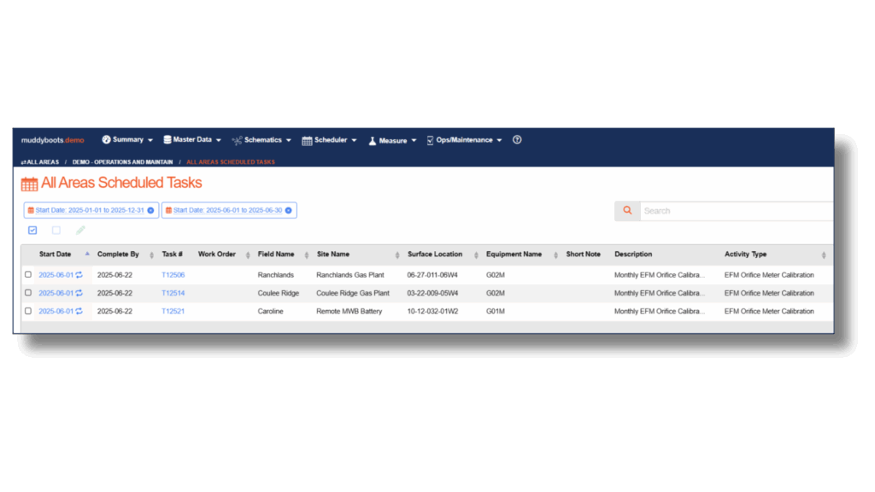Open the Scheduler dropdown menu
The height and width of the screenshot is (492, 875).
pos(329,140)
